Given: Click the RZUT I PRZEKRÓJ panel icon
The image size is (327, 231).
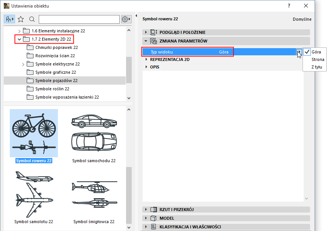Looking at the screenshot, I should point(154,210).
